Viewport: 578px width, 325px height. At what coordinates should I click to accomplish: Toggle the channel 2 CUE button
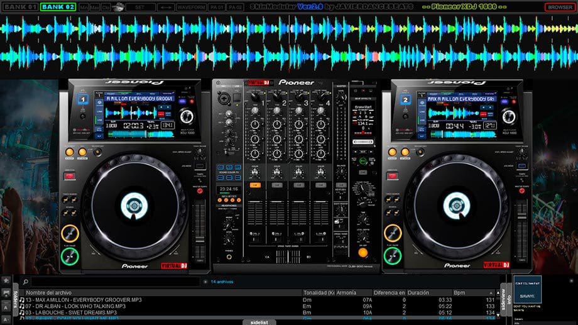click(x=277, y=185)
